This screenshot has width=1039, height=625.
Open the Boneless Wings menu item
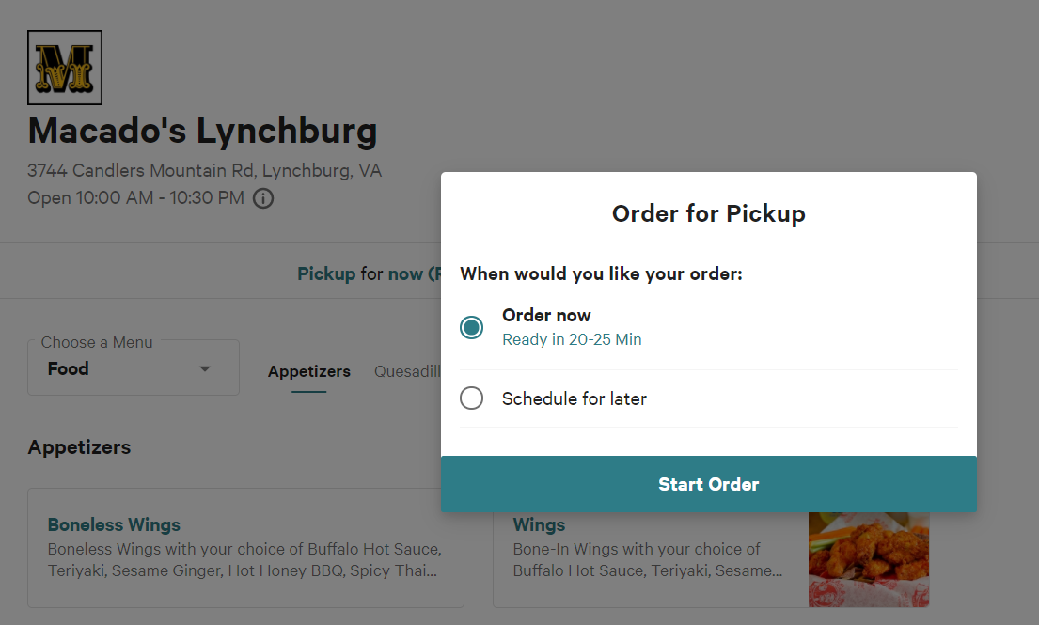coord(114,524)
